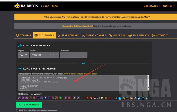Click the text area scrollbar up arrow

(148, 76)
